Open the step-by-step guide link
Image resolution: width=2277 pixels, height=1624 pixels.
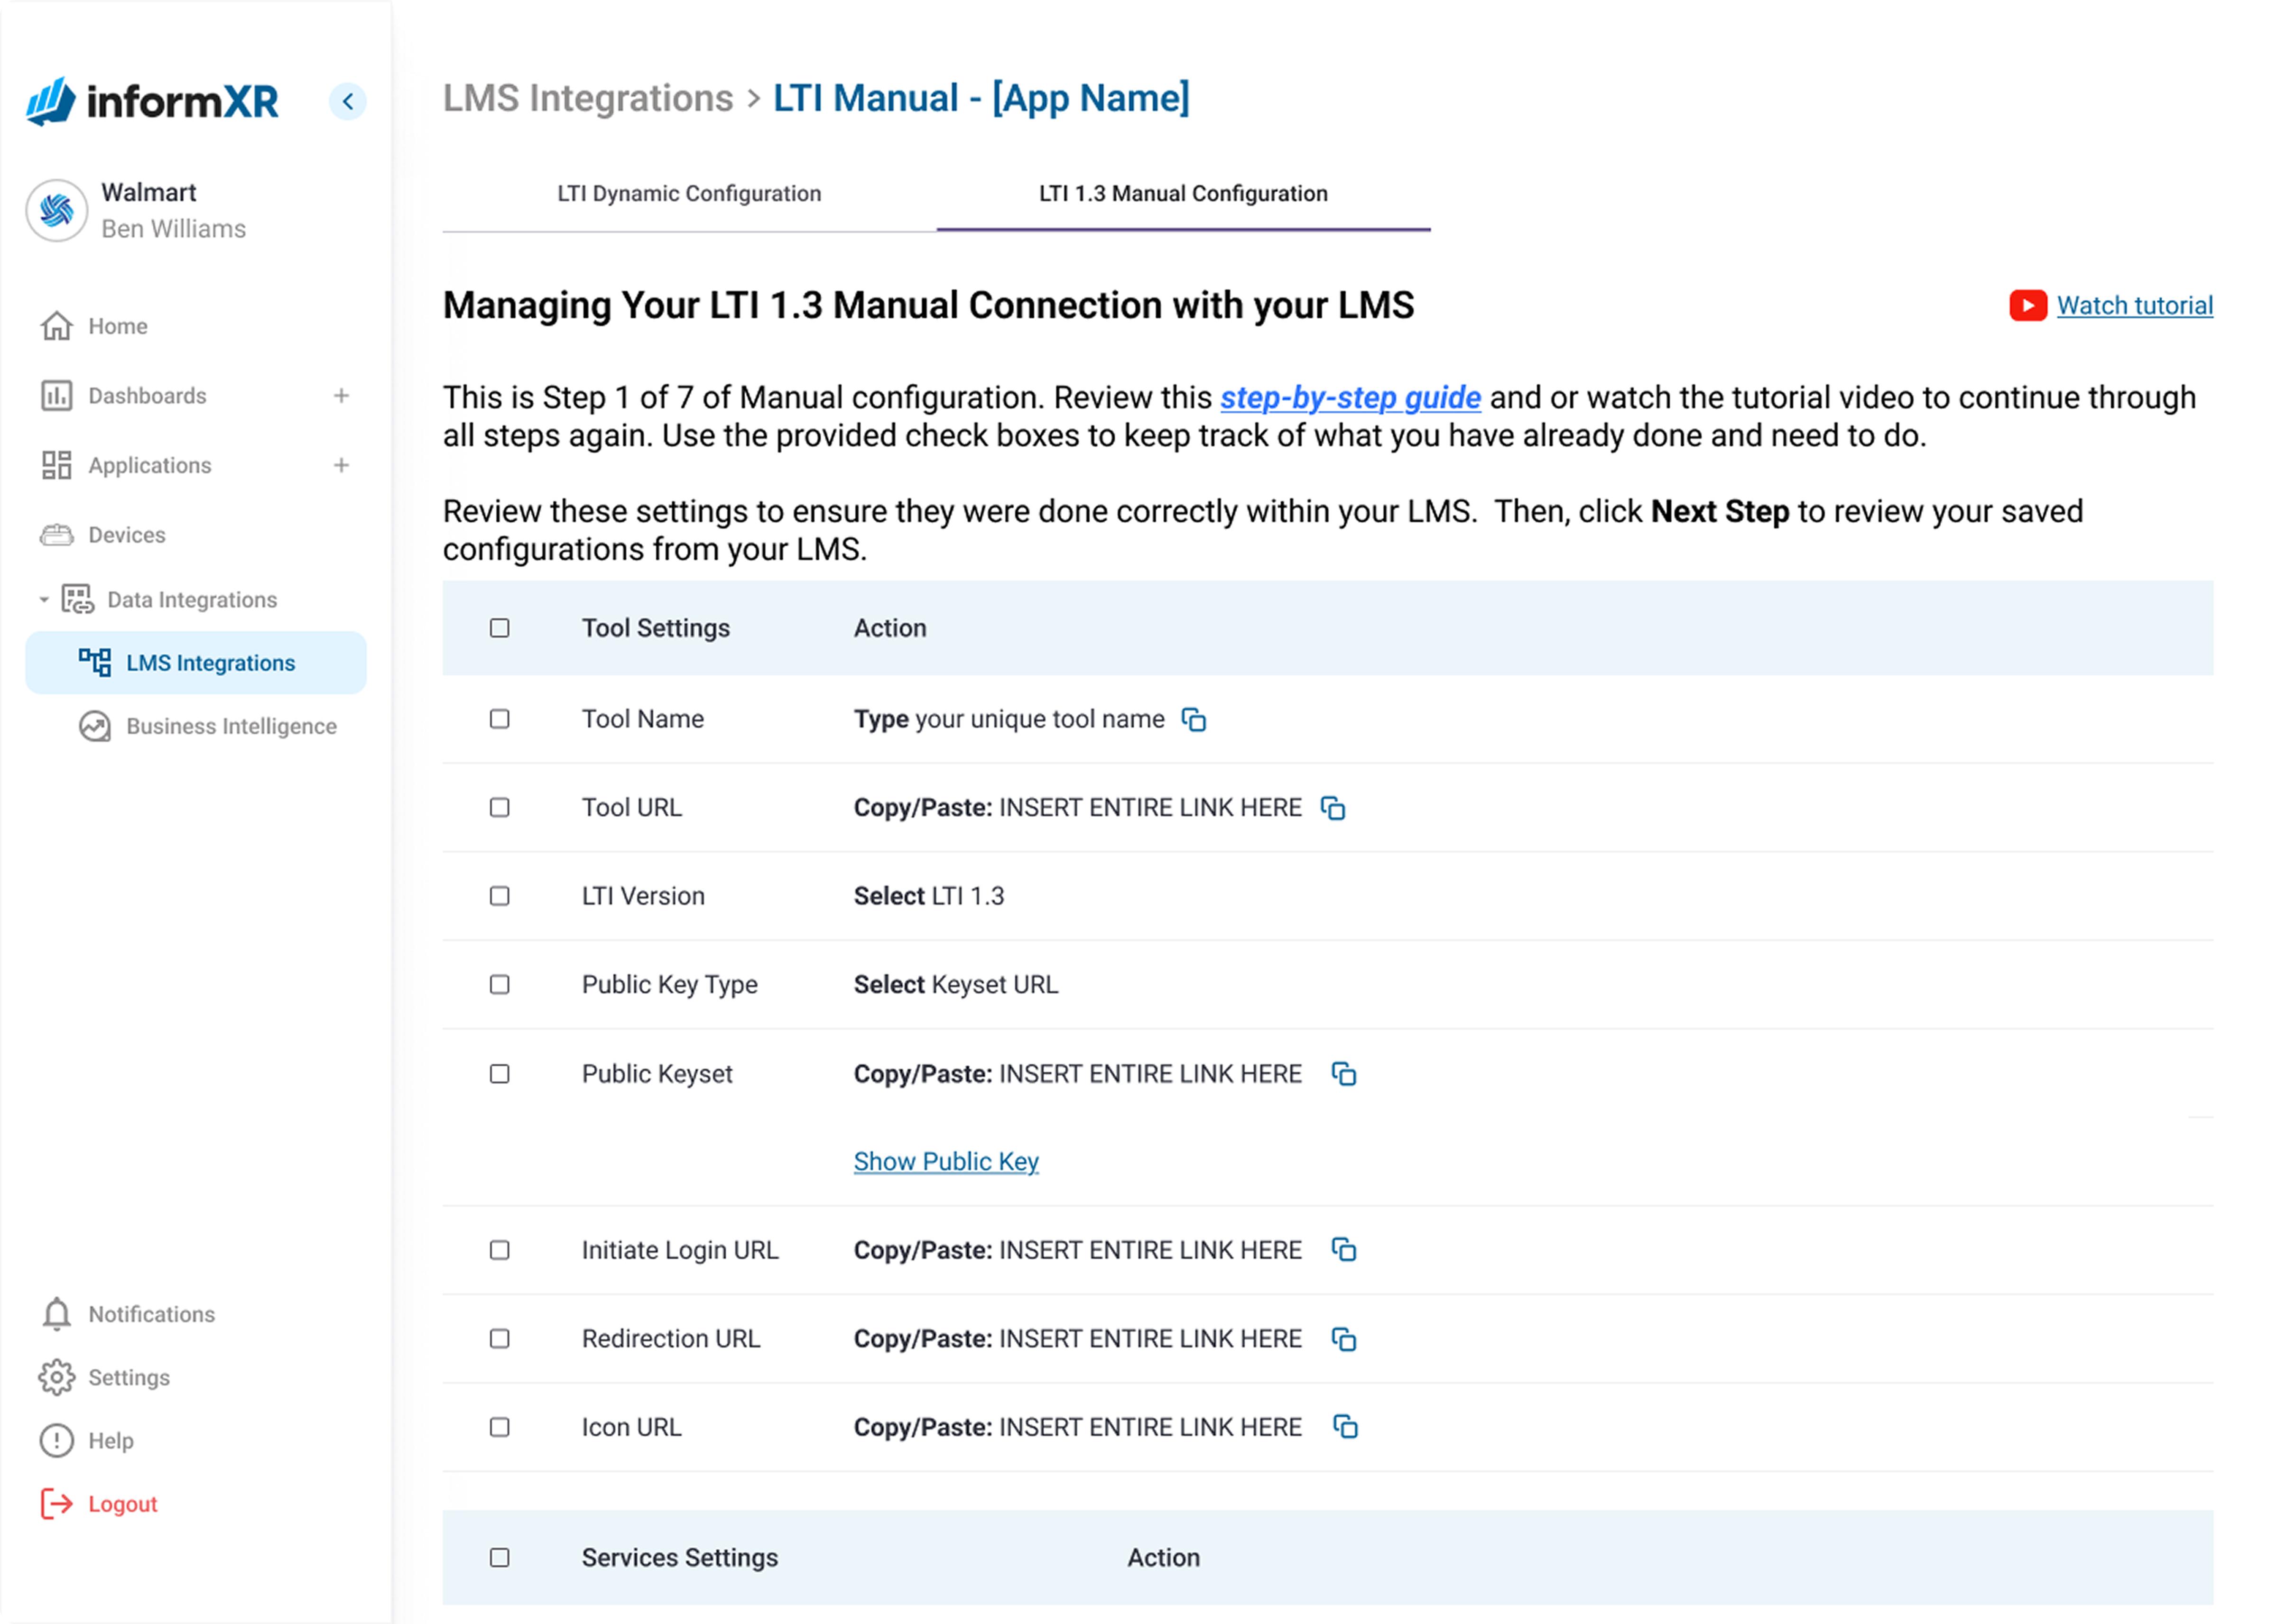click(1350, 398)
